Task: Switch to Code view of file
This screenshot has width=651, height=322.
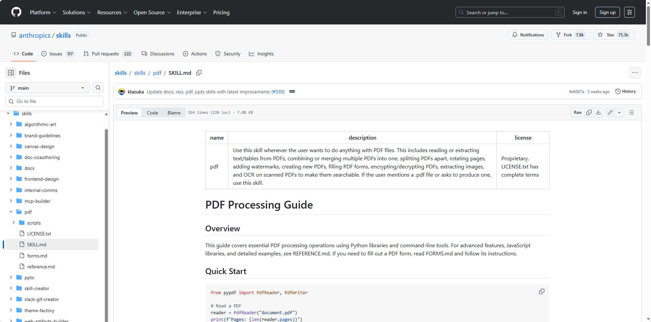Action: click(152, 113)
